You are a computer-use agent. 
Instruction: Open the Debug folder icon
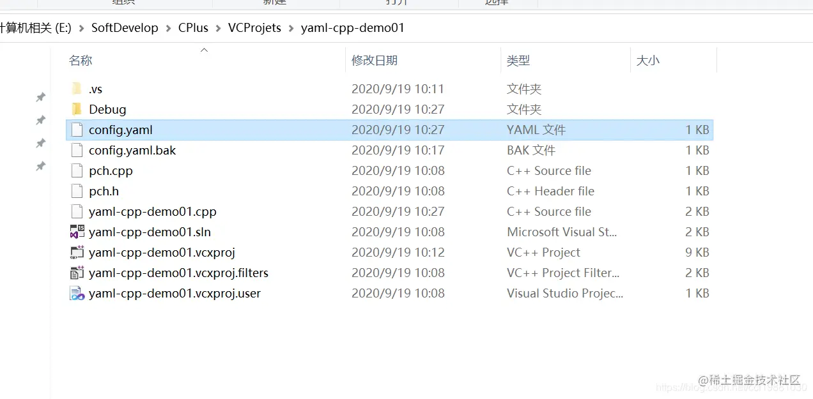click(x=77, y=109)
